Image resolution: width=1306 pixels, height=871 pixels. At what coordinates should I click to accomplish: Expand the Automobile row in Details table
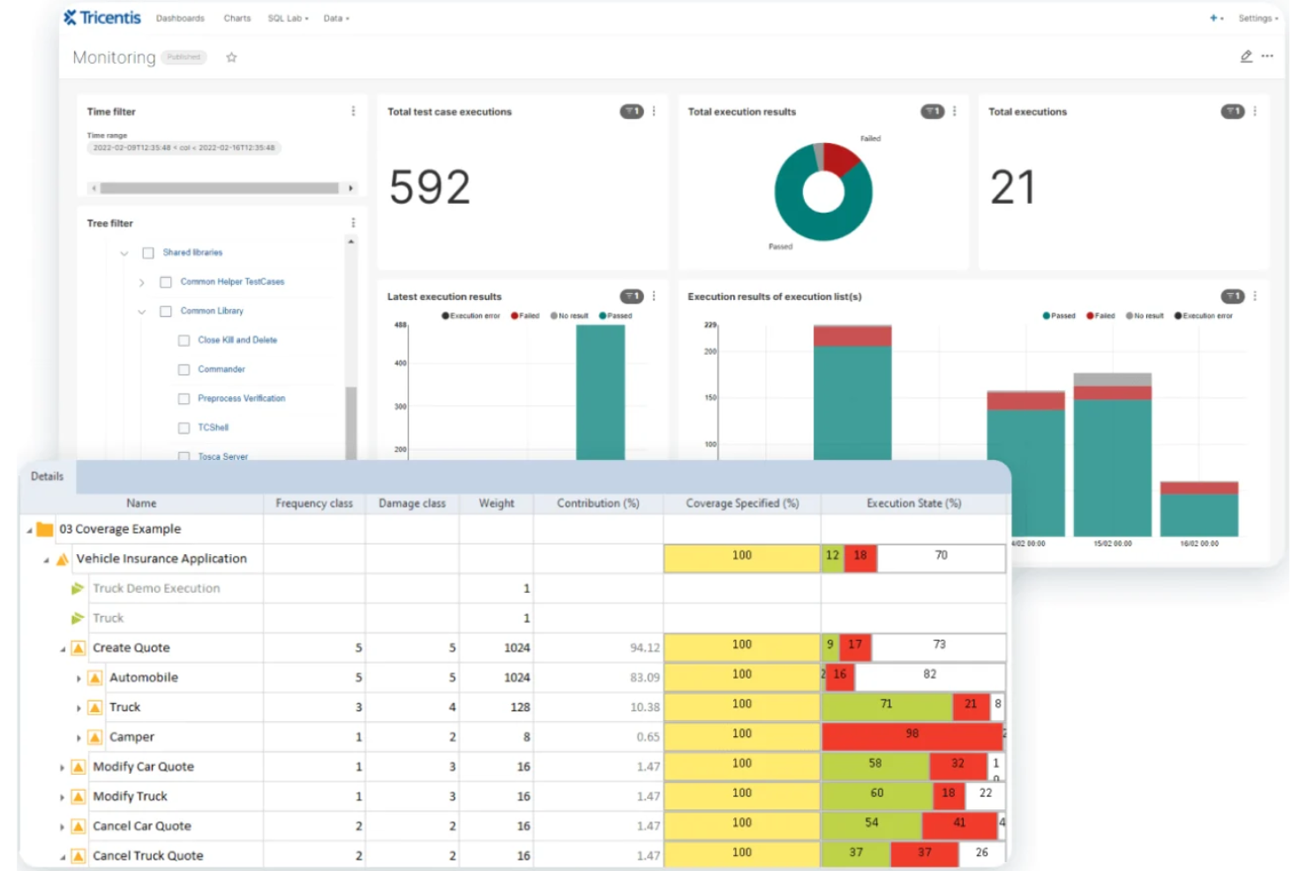[x=78, y=677]
